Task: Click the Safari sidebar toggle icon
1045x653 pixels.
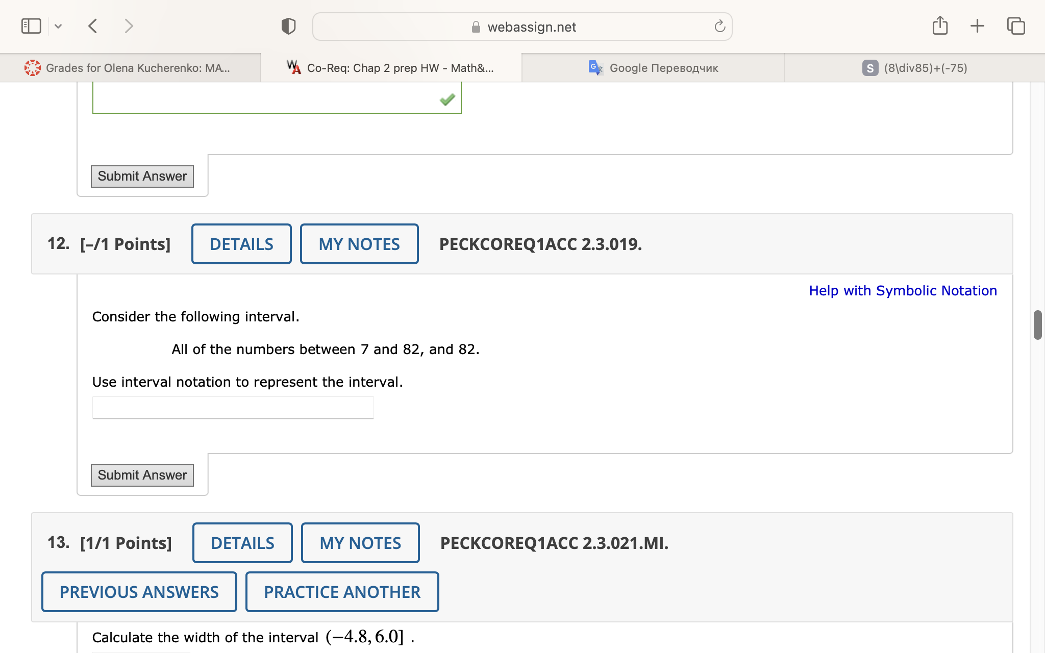Action: 31,26
